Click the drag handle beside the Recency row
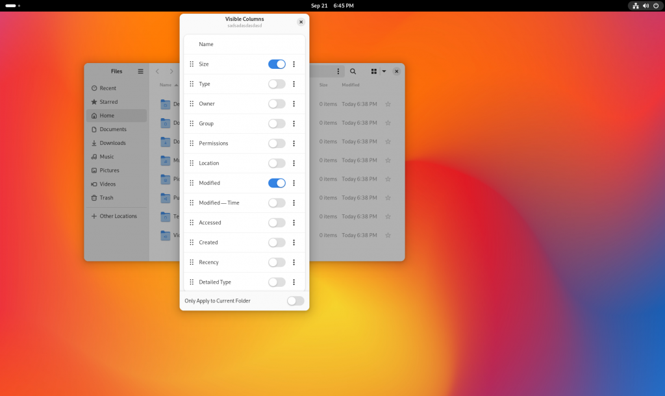The width and height of the screenshot is (665, 396). [192, 262]
